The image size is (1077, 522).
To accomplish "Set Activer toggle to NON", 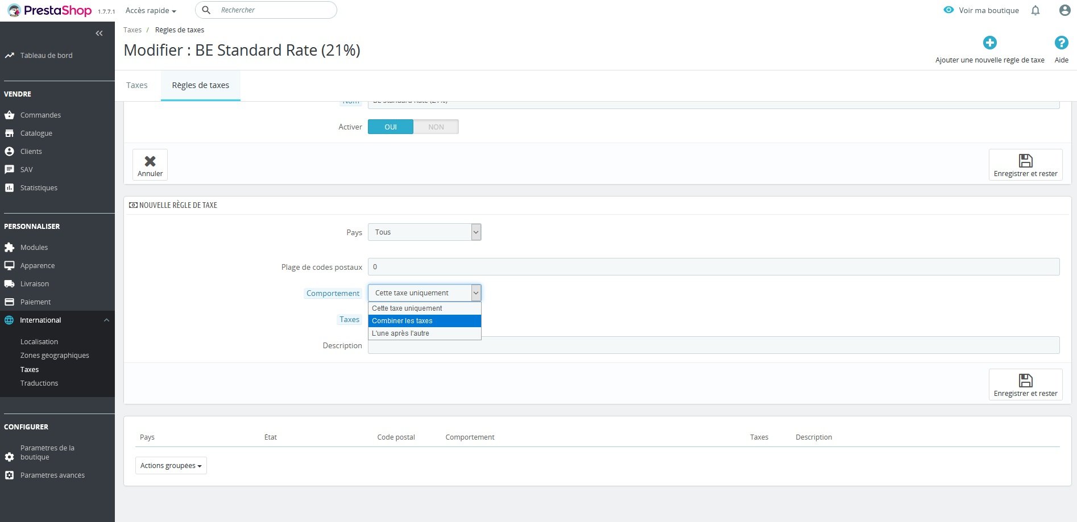I will pyautogui.click(x=436, y=127).
